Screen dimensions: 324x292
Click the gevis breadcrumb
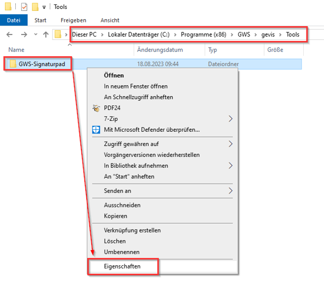268,34
